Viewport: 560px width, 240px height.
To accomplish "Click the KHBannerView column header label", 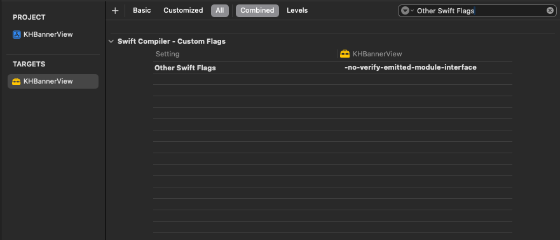I will (377, 54).
